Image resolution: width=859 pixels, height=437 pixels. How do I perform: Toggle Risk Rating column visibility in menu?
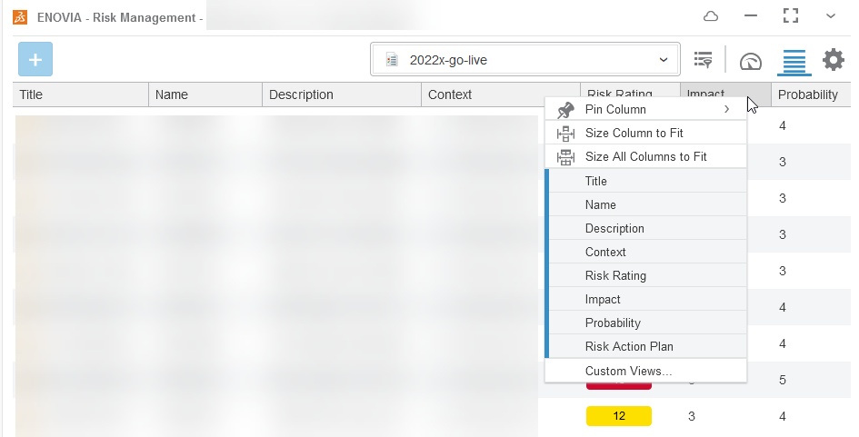(646, 275)
